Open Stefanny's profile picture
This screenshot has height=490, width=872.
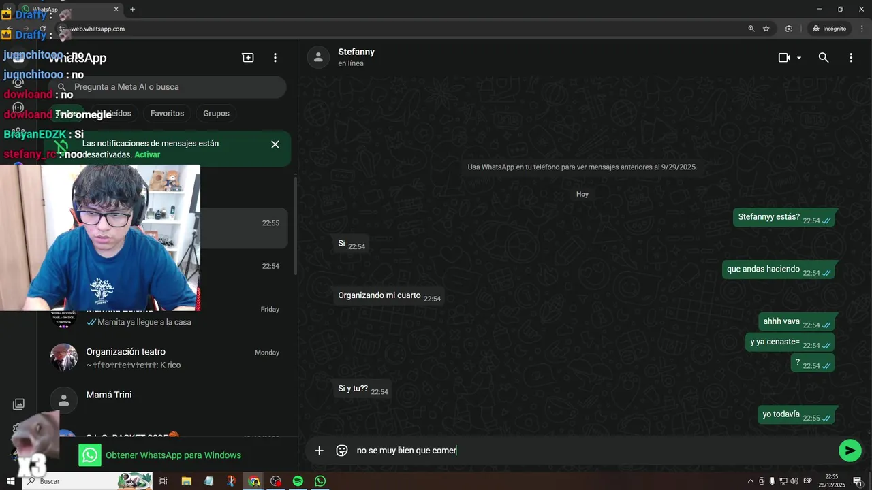pyautogui.click(x=318, y=57)
